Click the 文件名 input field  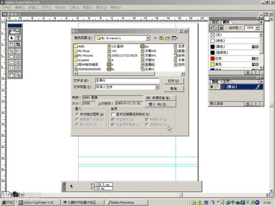tap(127, 81)
